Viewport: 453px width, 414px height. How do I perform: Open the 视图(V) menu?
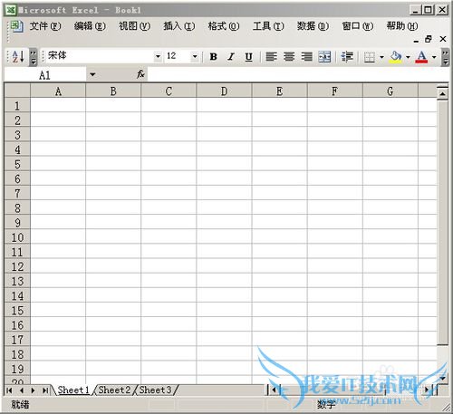pyautogui.click(x=134, y=26)
